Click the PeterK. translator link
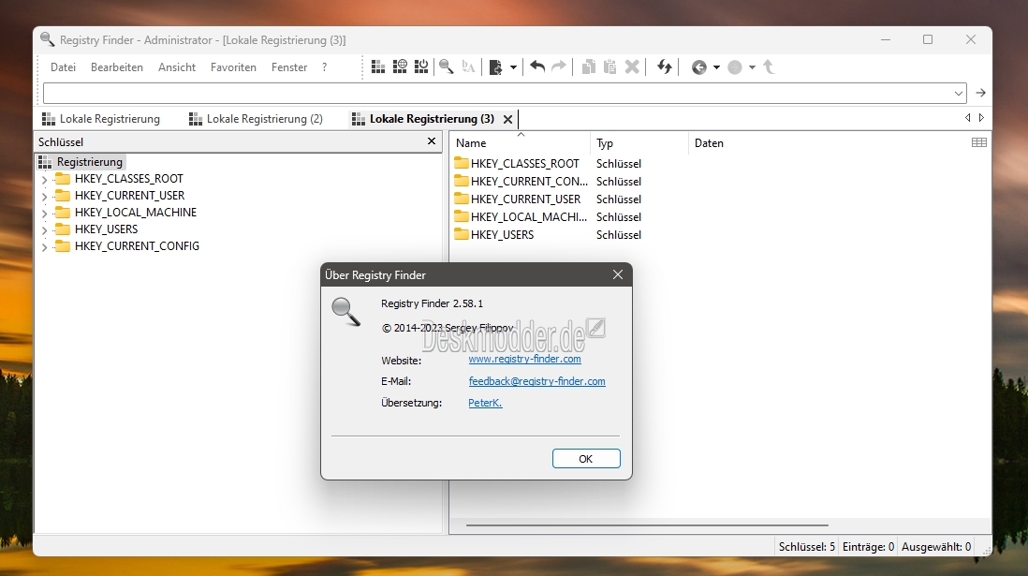This screenshot has height=576, width=1028. click(x=485, y=403)
